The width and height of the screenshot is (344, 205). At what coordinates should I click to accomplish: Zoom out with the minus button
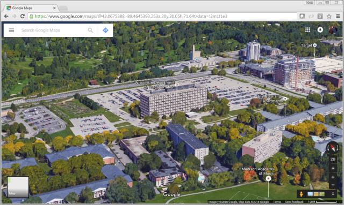333,185
